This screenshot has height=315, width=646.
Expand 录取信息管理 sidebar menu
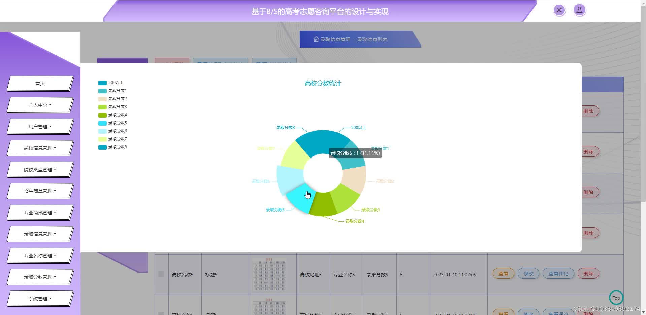[40, 234]
